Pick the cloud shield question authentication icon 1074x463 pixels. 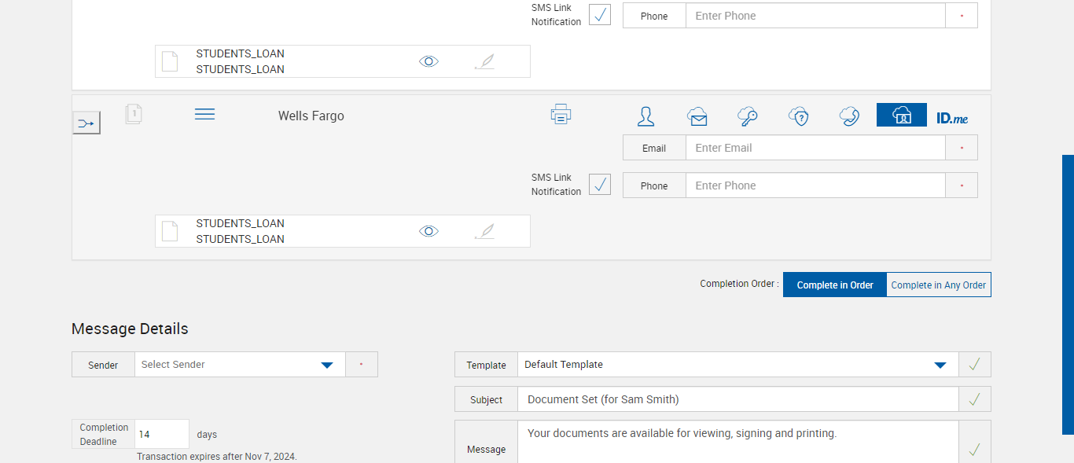pos(798,116)
